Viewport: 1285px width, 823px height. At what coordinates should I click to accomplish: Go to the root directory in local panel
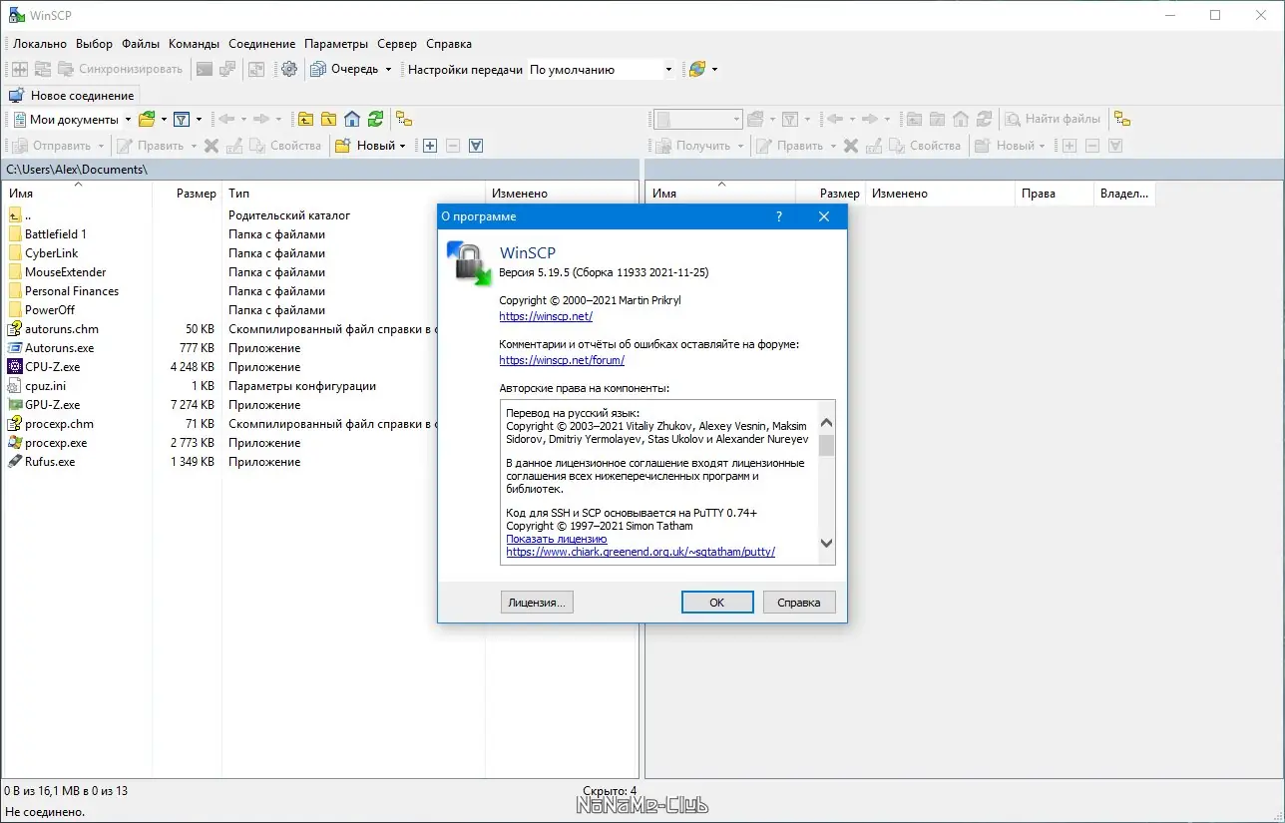point(328,119)
